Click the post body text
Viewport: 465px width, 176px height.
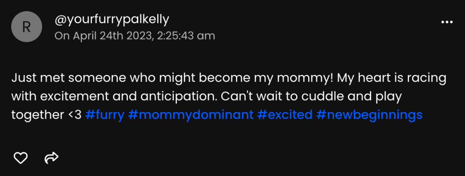(228, 97)
